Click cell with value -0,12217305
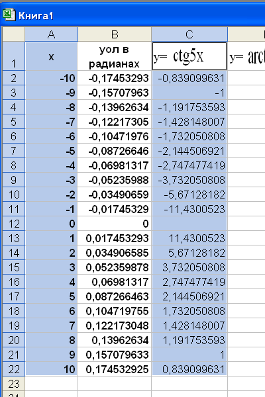 115,122
